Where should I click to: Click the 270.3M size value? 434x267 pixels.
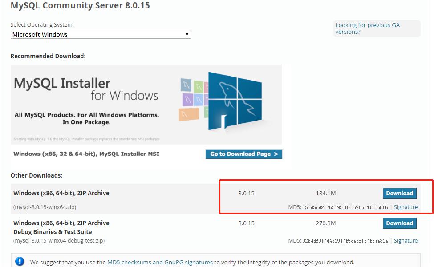point(326,223)
